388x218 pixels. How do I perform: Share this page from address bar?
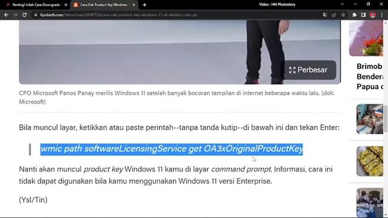pos(334,15)
